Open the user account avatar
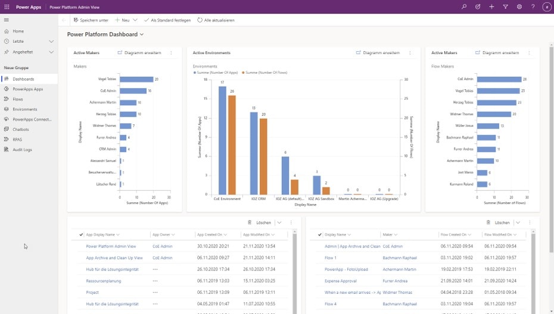The width and height of the screenshot is (554, 314). tap(547, 7)
